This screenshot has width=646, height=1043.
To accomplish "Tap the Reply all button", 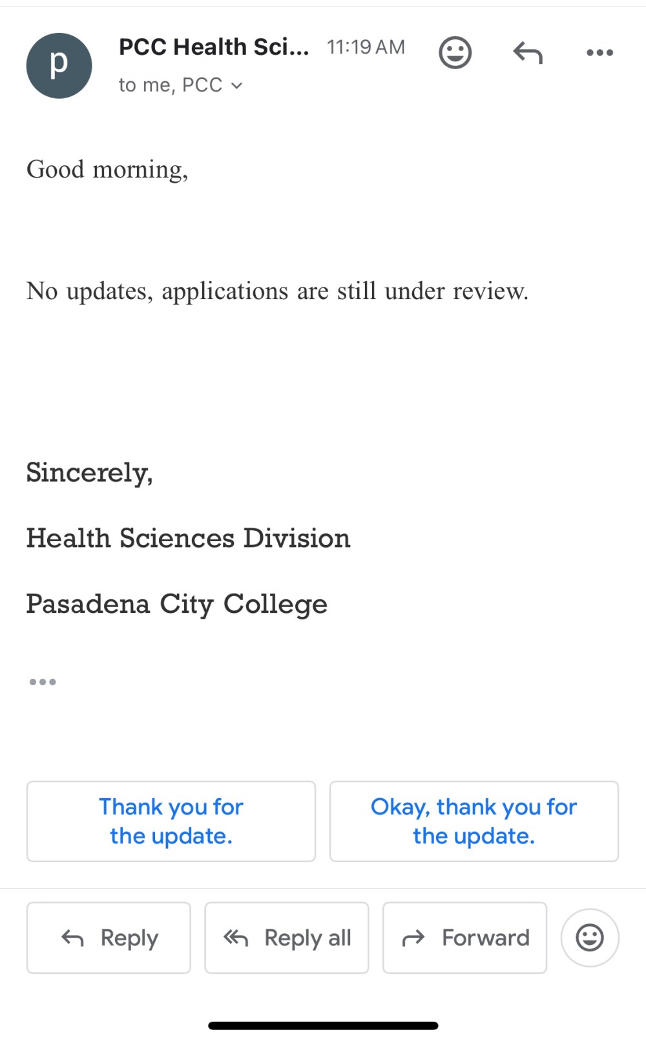I will pyautogui.click(x=287, y=938).
